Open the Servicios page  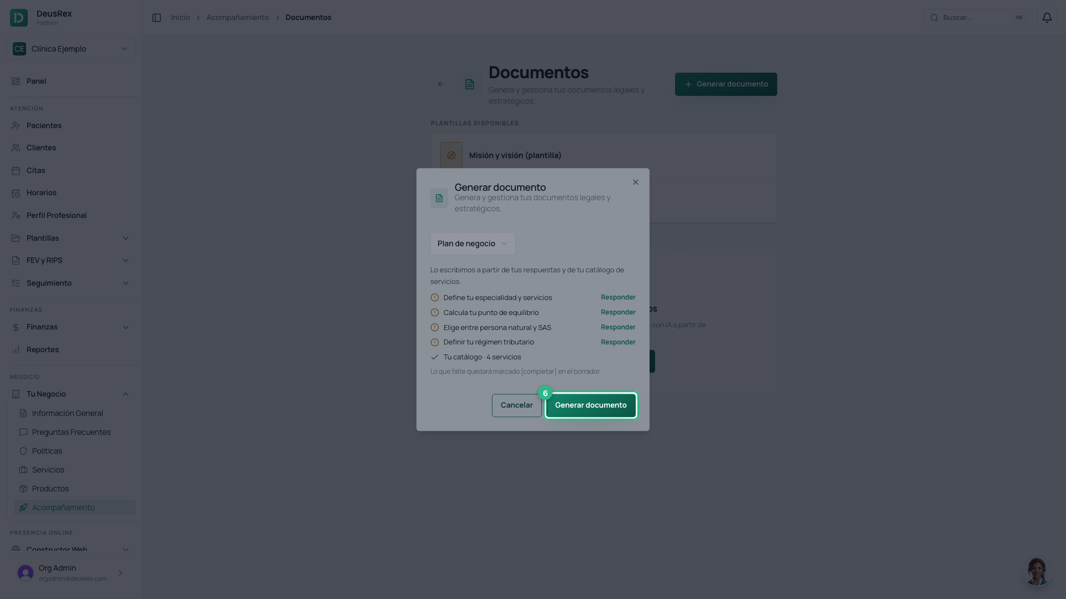[x=75, y=470]
